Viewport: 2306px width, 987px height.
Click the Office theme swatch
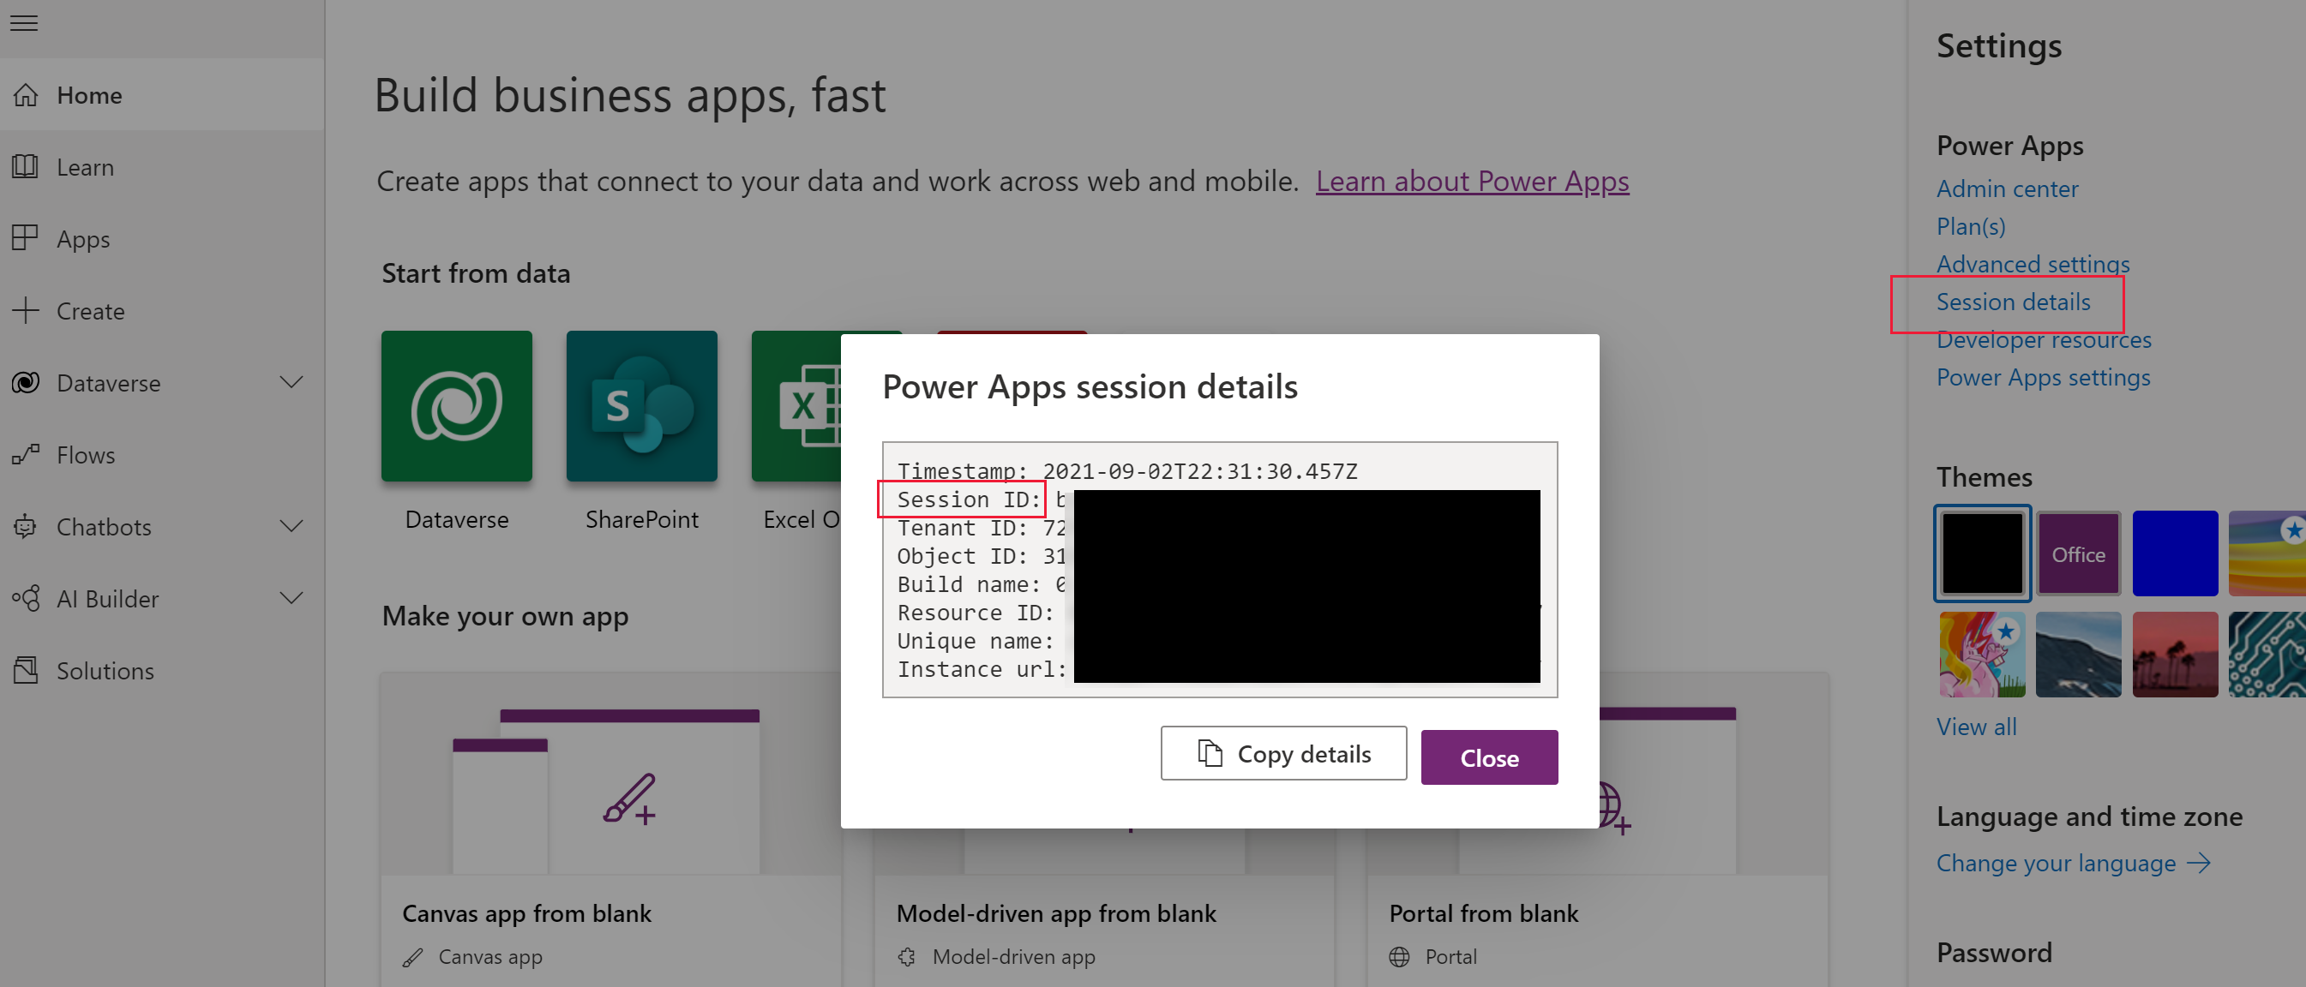click(2078, 553)
